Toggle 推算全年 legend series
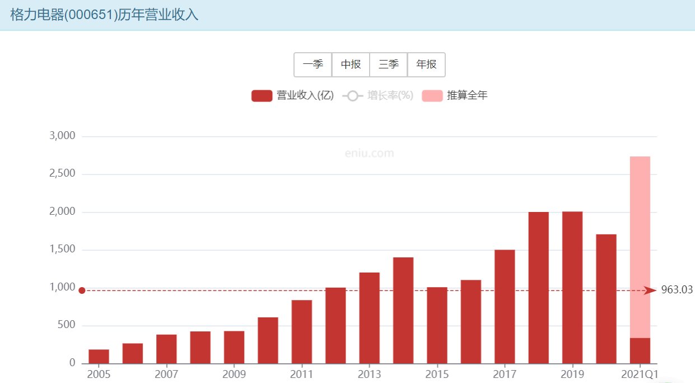 455,95
